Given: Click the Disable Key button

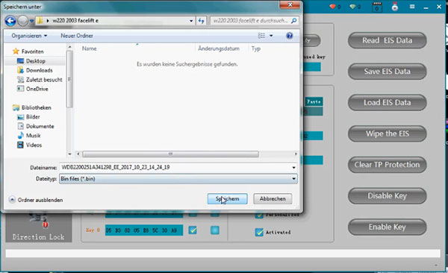Looking at the screenshot, I should (387, 196).
